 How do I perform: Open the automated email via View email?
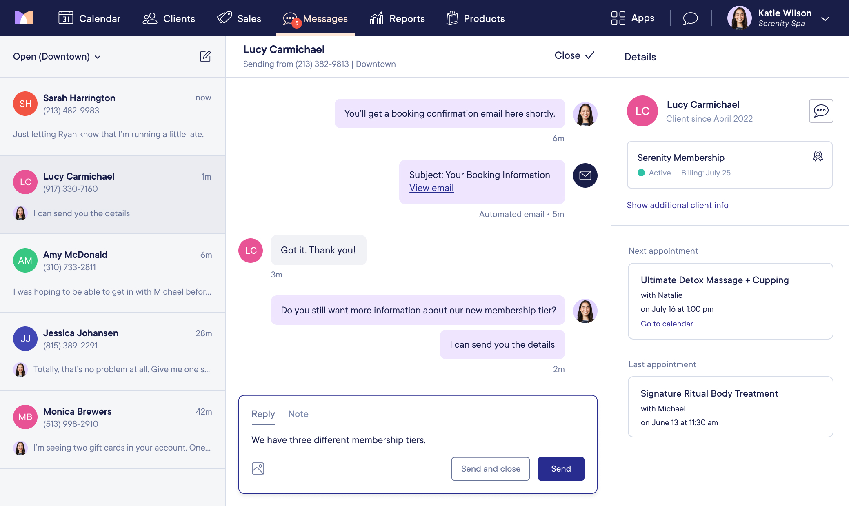431,188
